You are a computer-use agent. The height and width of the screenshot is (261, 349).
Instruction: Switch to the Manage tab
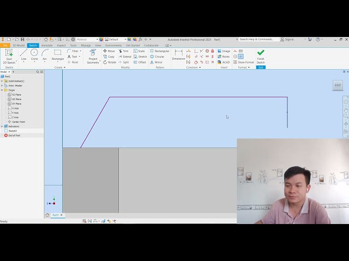click(86, 46)
